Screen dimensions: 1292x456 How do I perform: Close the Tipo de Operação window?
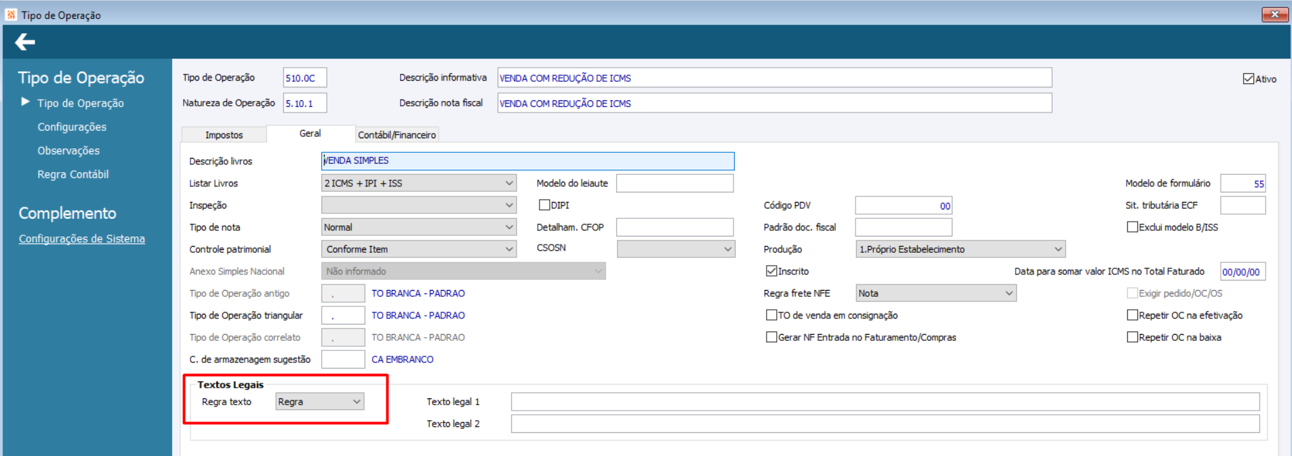[1274, 14]
